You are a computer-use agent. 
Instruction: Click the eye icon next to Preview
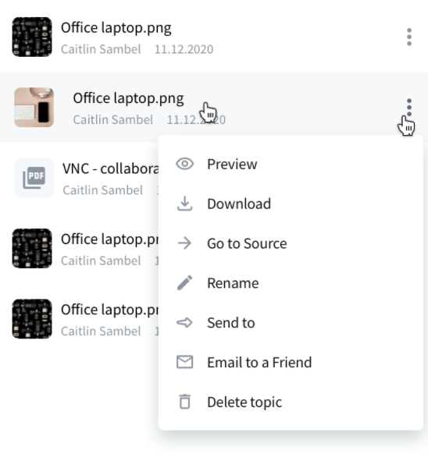click(184, 164)
